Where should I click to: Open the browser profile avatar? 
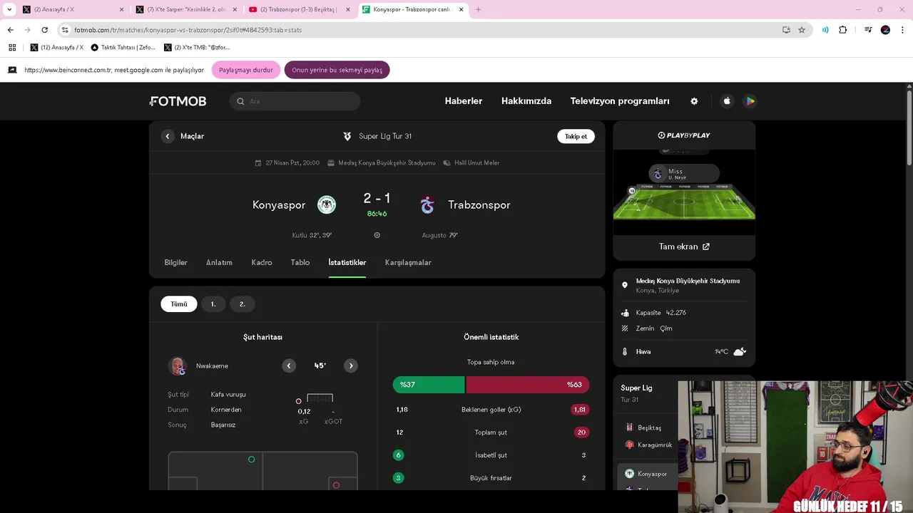pos(885,30)
